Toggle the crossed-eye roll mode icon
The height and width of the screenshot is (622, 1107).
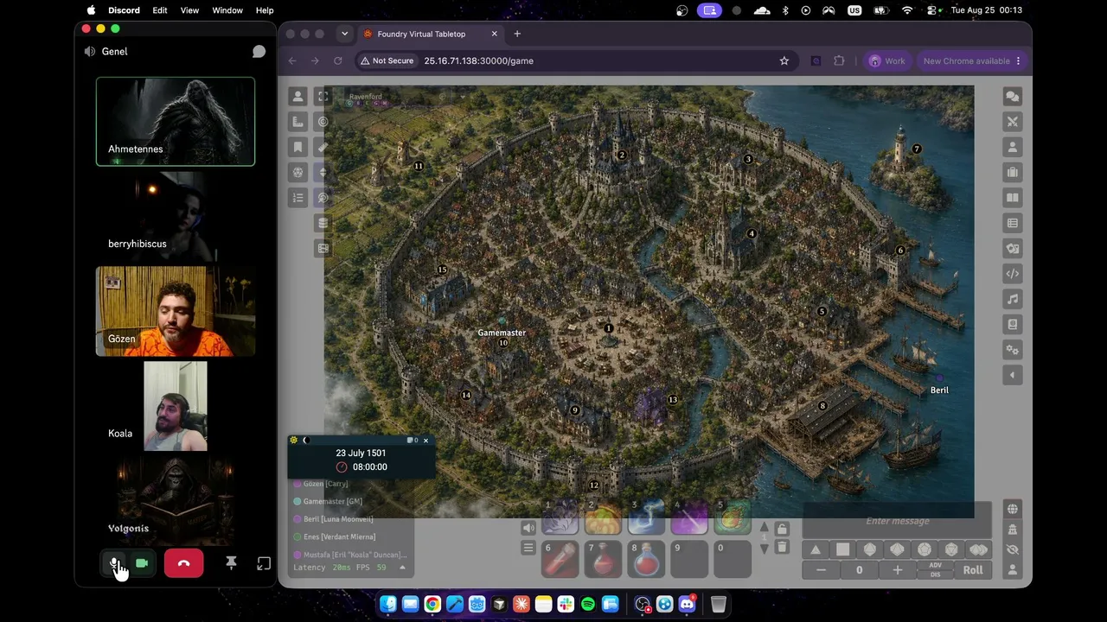(1013, 549)
